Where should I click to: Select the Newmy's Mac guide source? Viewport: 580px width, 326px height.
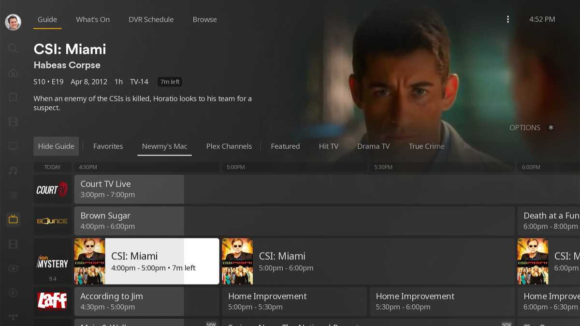pos(165,146)
